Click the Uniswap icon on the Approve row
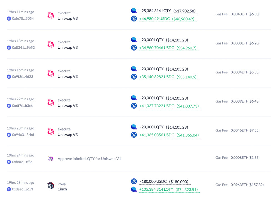The width and height of the screenshot is (278, 199). tap(51, 159)
